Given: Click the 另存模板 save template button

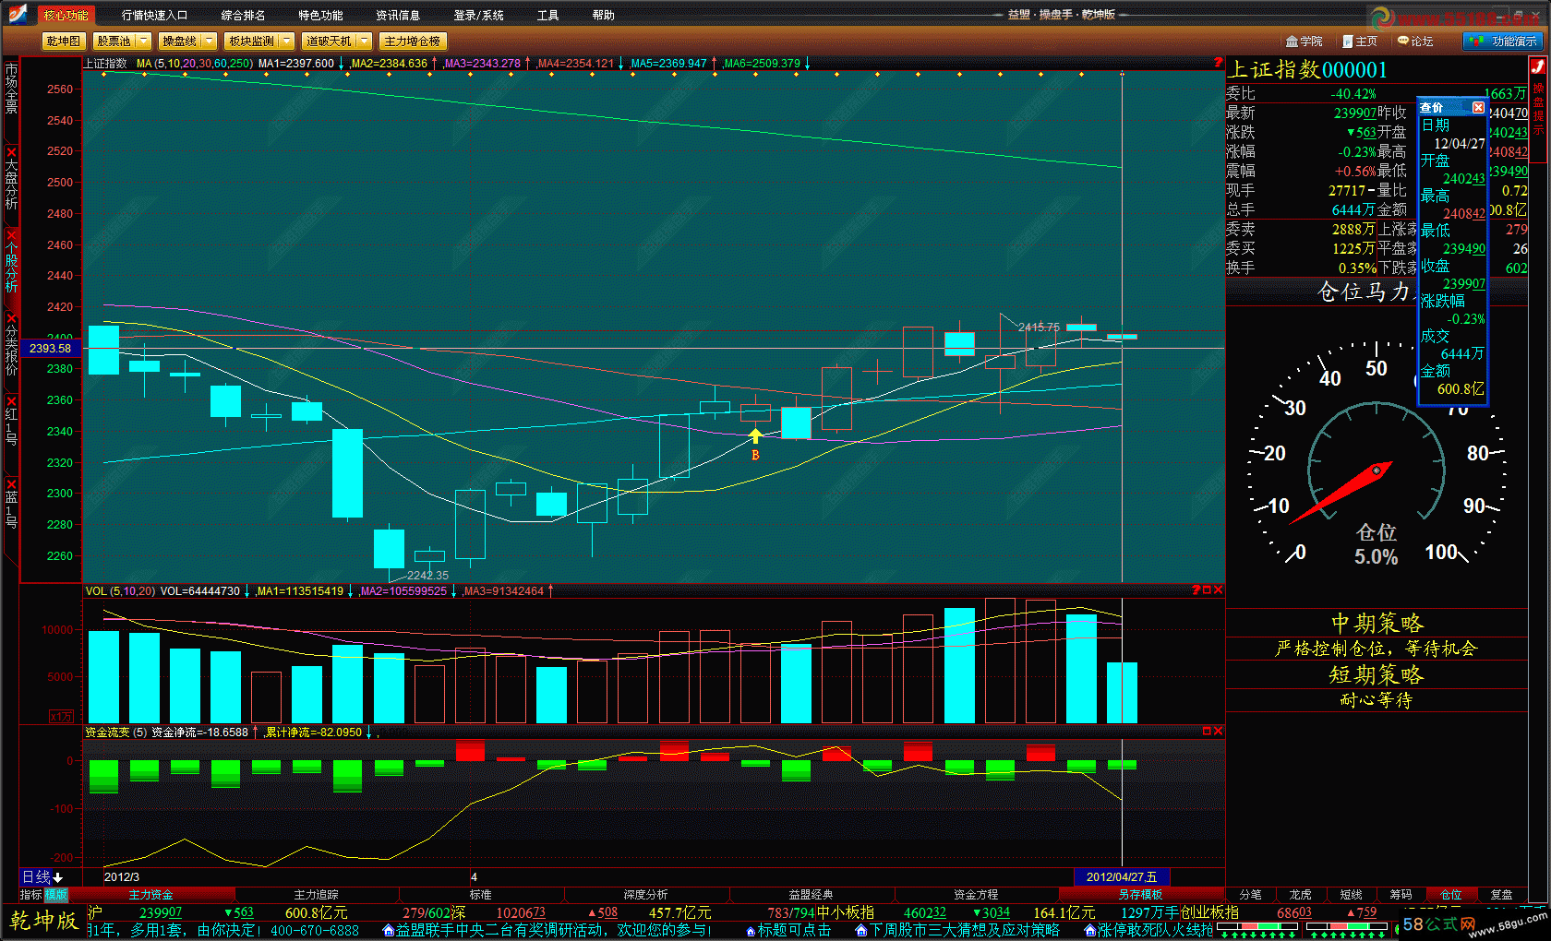Looking at the screenshot, I should point(1140,894).
